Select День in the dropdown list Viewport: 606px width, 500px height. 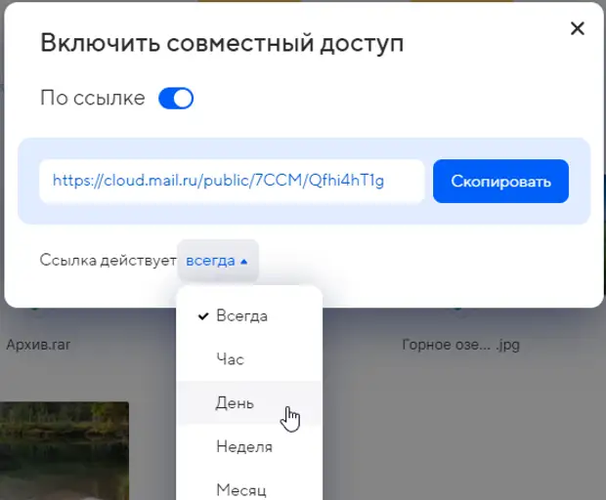click(249, 403)
